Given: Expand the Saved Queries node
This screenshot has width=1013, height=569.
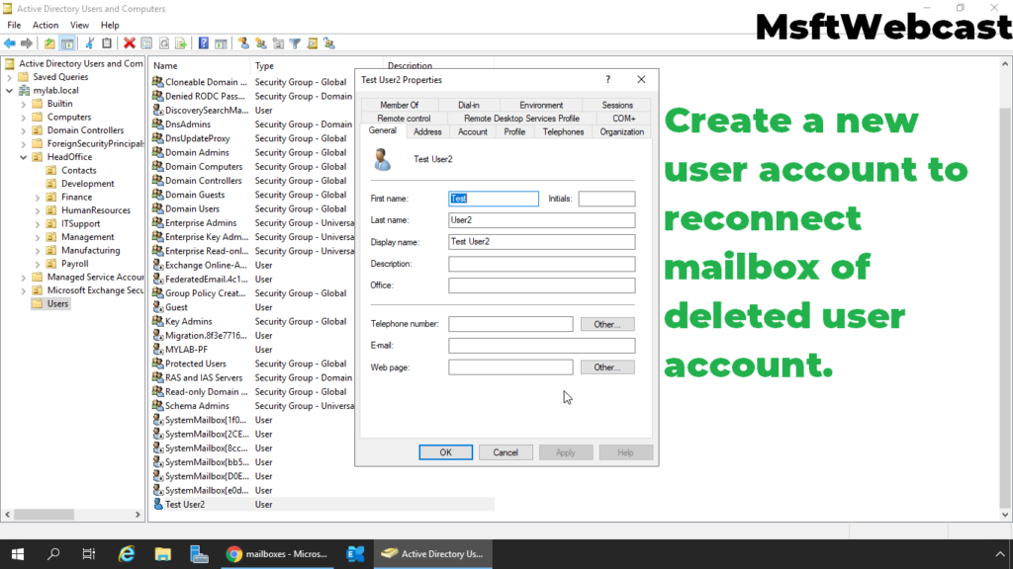Looking at the screenshot, I should (x=10, y=77).
